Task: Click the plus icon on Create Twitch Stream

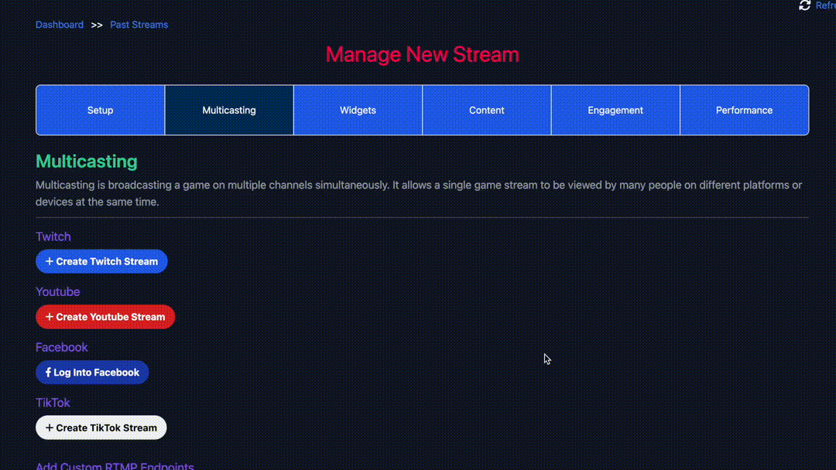Action: (x=48, y=261)
